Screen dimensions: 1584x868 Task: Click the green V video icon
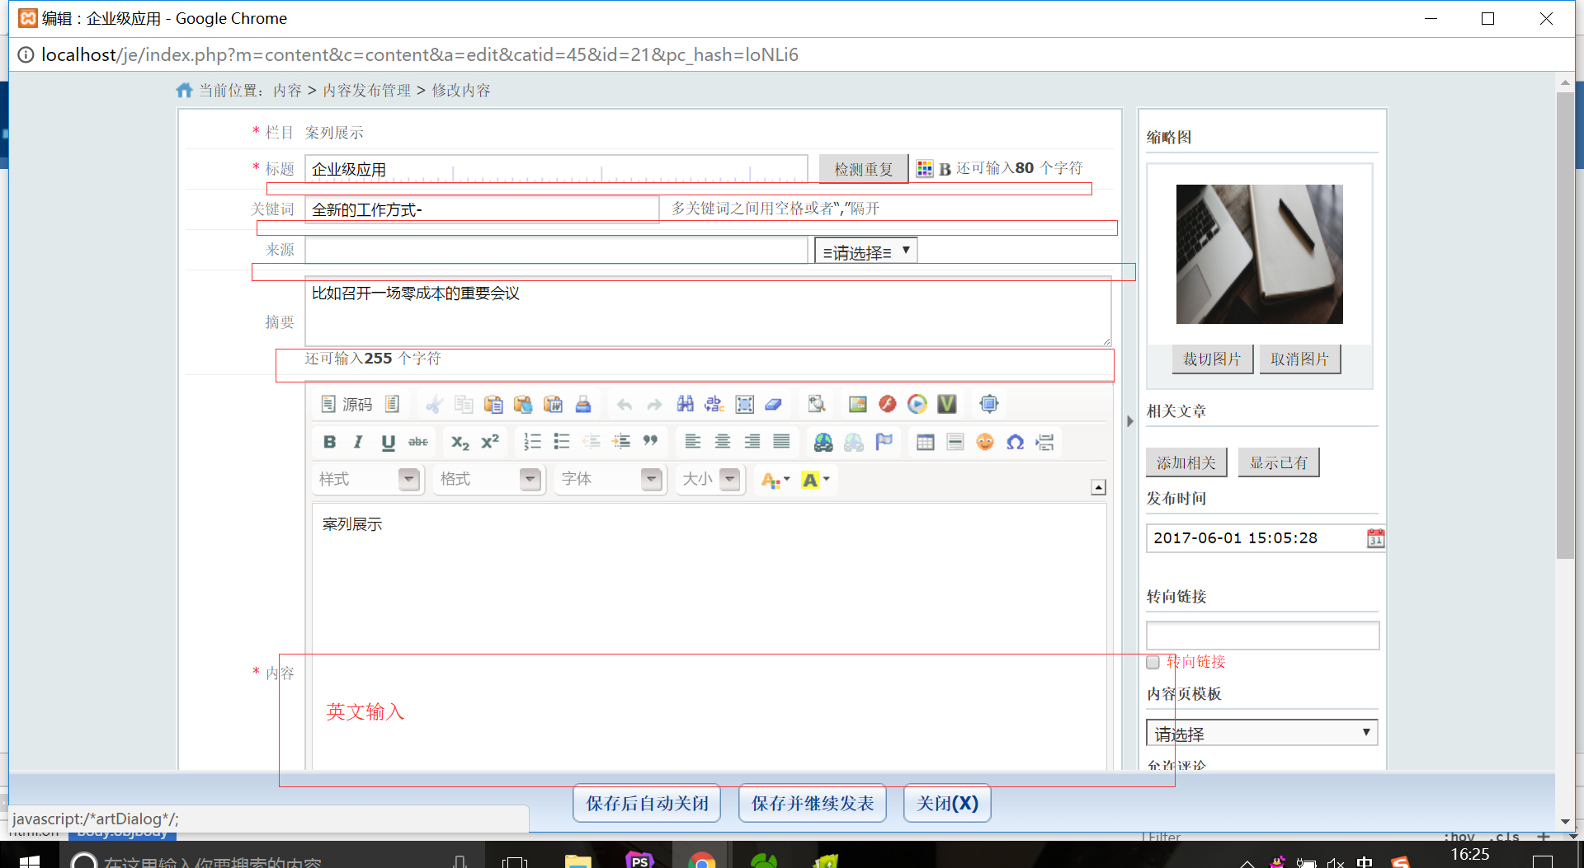pyautogui.click(x=947, y=404)
